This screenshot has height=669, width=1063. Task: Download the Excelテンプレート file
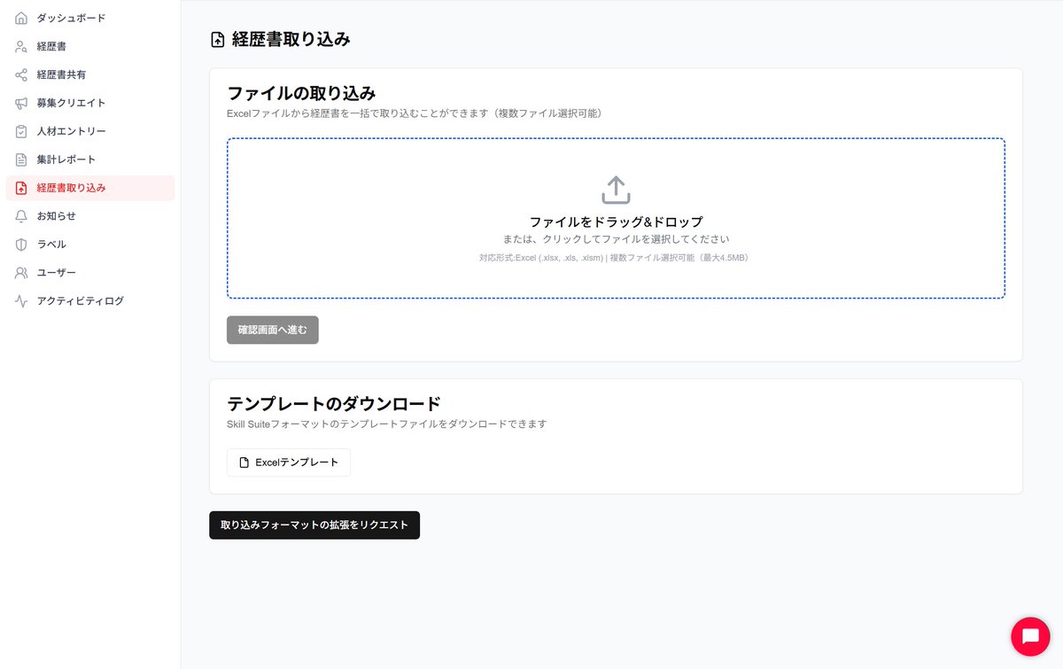pyautogui.click(x=289, y=463)
